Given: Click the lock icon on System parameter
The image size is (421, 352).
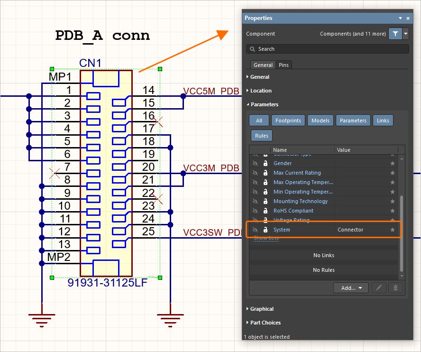Looking at the screenshot, I should tap(265, 230).
